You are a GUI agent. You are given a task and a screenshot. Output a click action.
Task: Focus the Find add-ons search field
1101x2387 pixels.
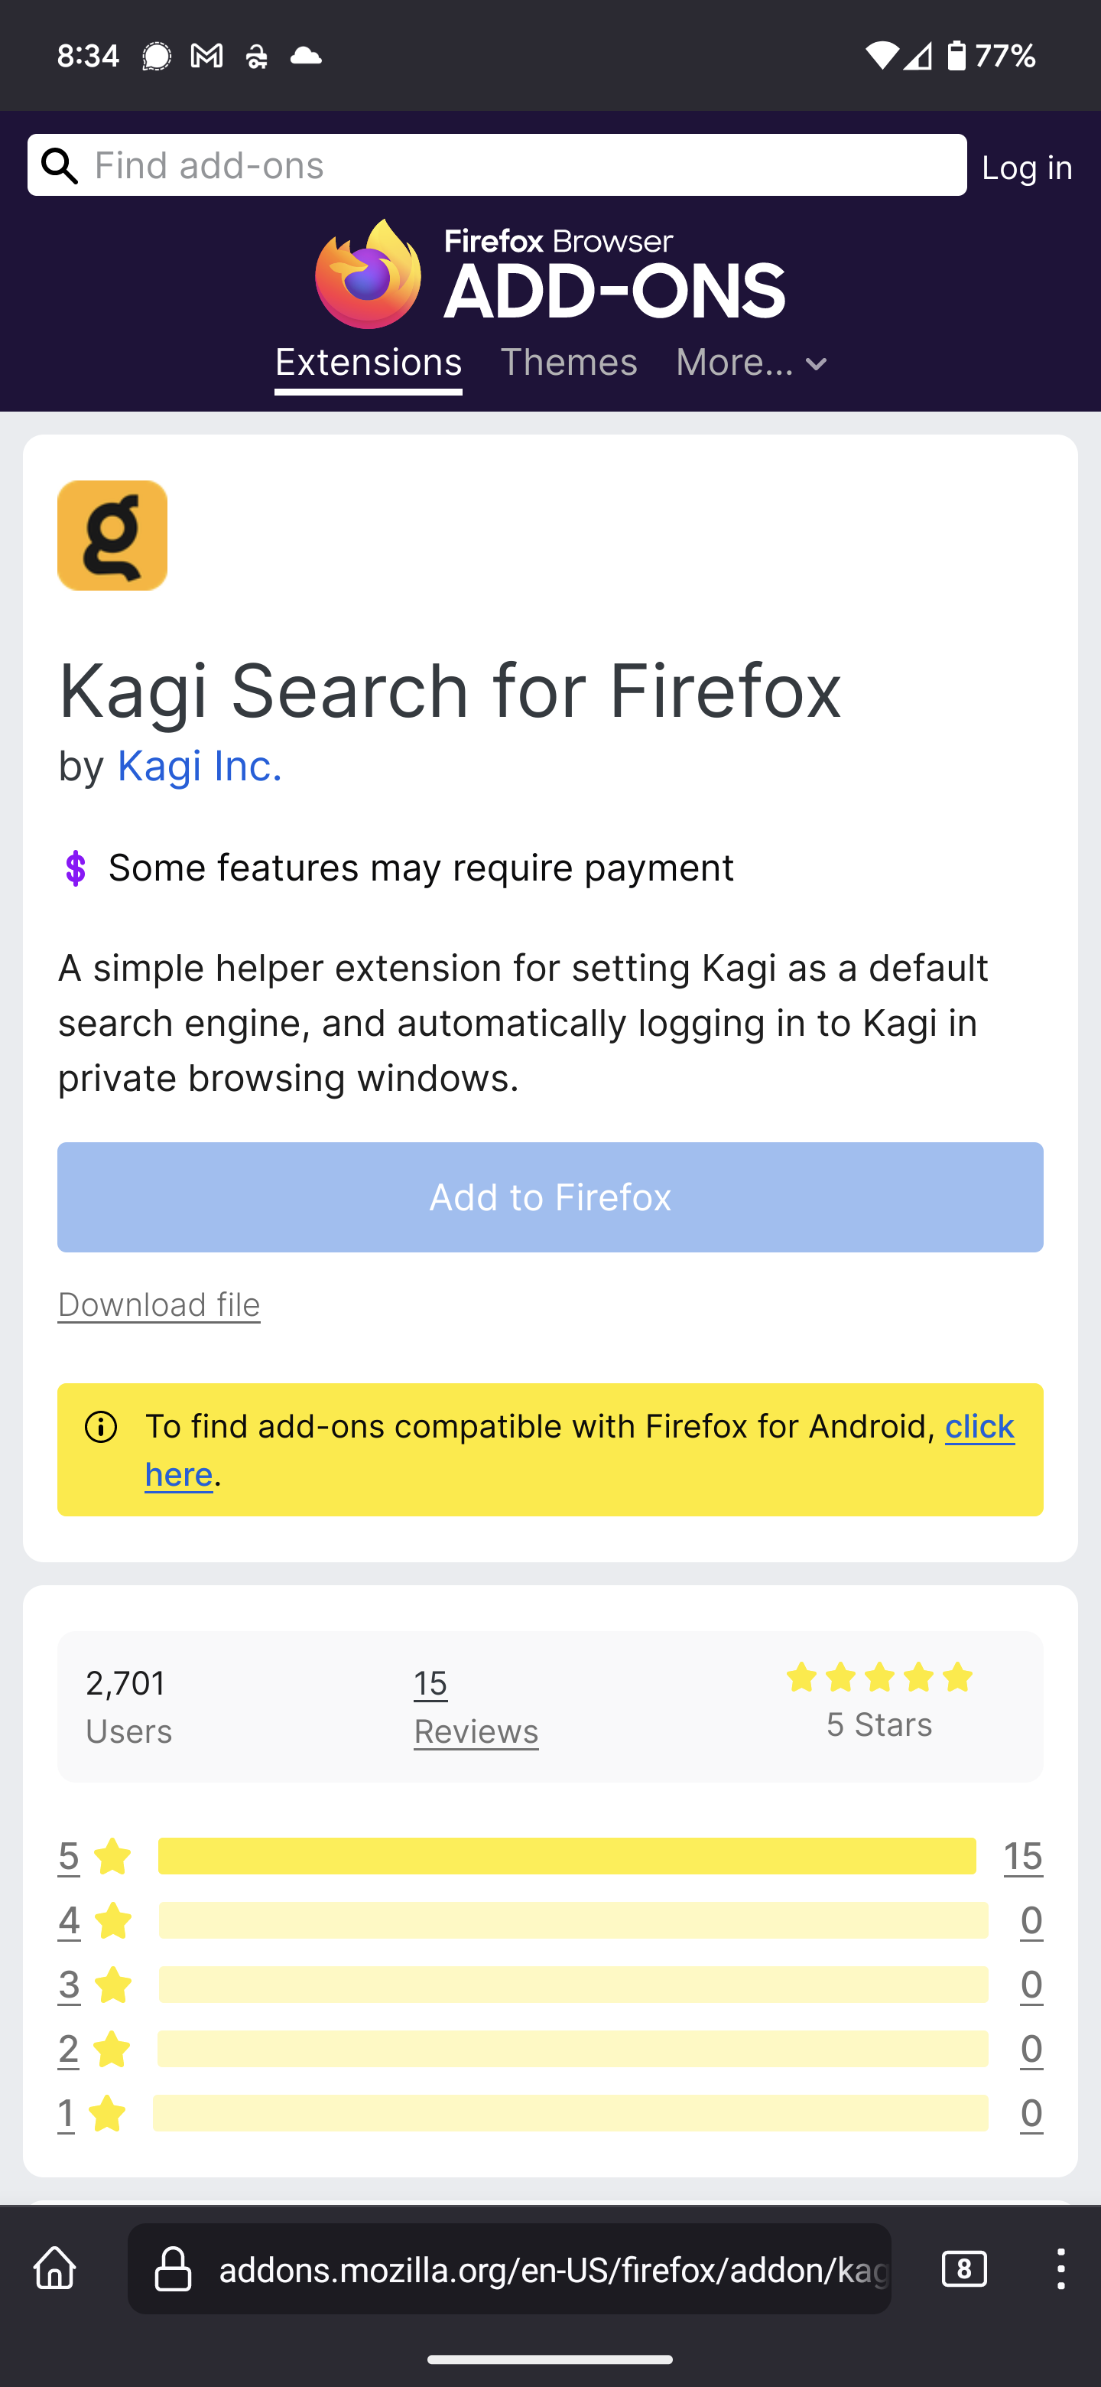[523, 166]
